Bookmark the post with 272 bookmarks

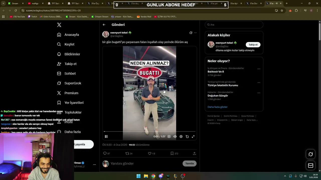point(174,153)
